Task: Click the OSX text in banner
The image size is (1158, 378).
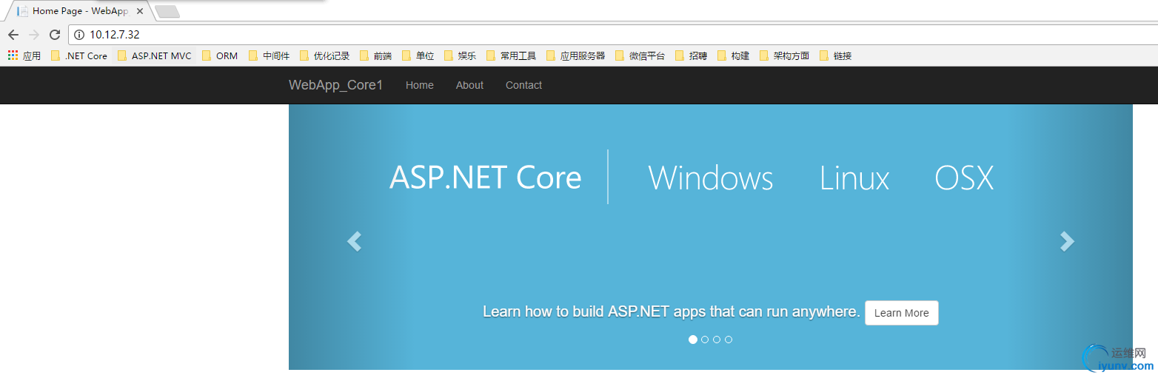Action: [x=964, y=178]
